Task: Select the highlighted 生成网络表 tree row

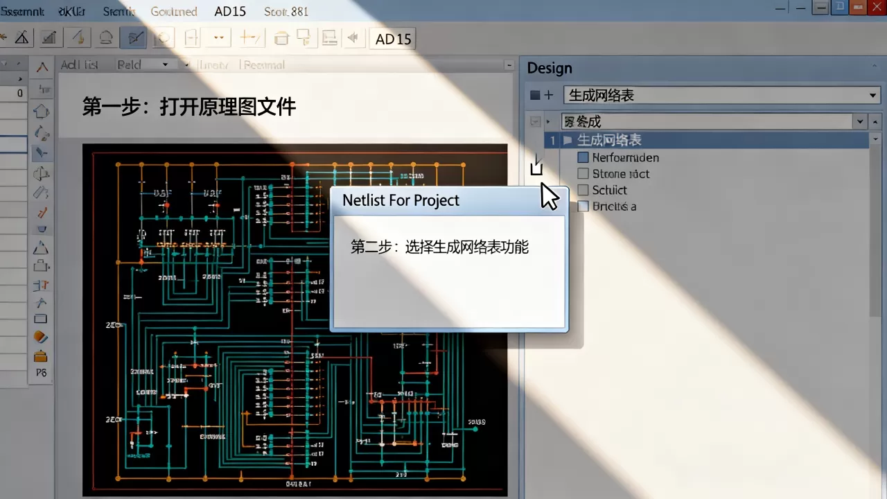Action: coord(707,140)
